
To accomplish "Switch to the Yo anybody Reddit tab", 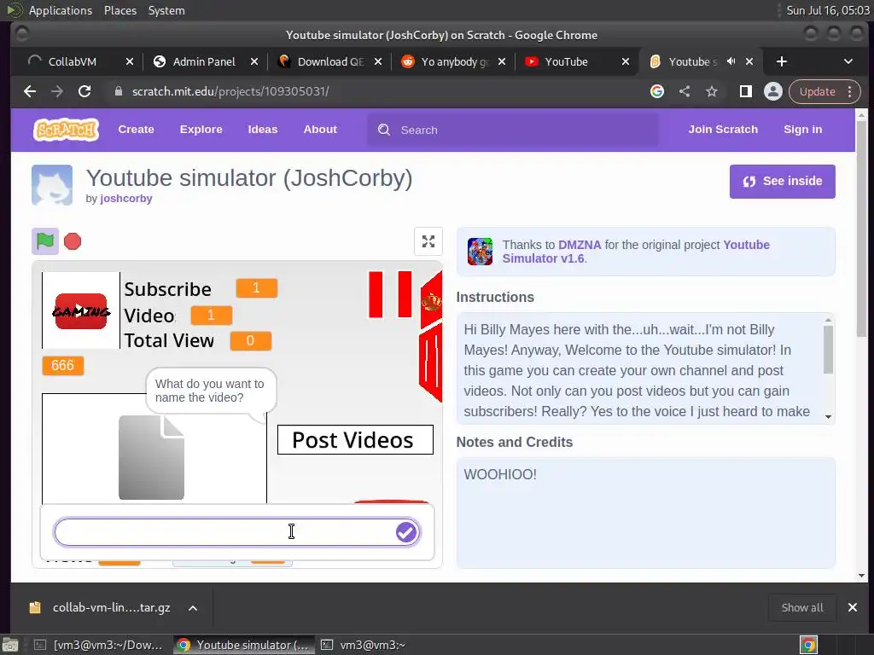I will (x=454, y=61).
